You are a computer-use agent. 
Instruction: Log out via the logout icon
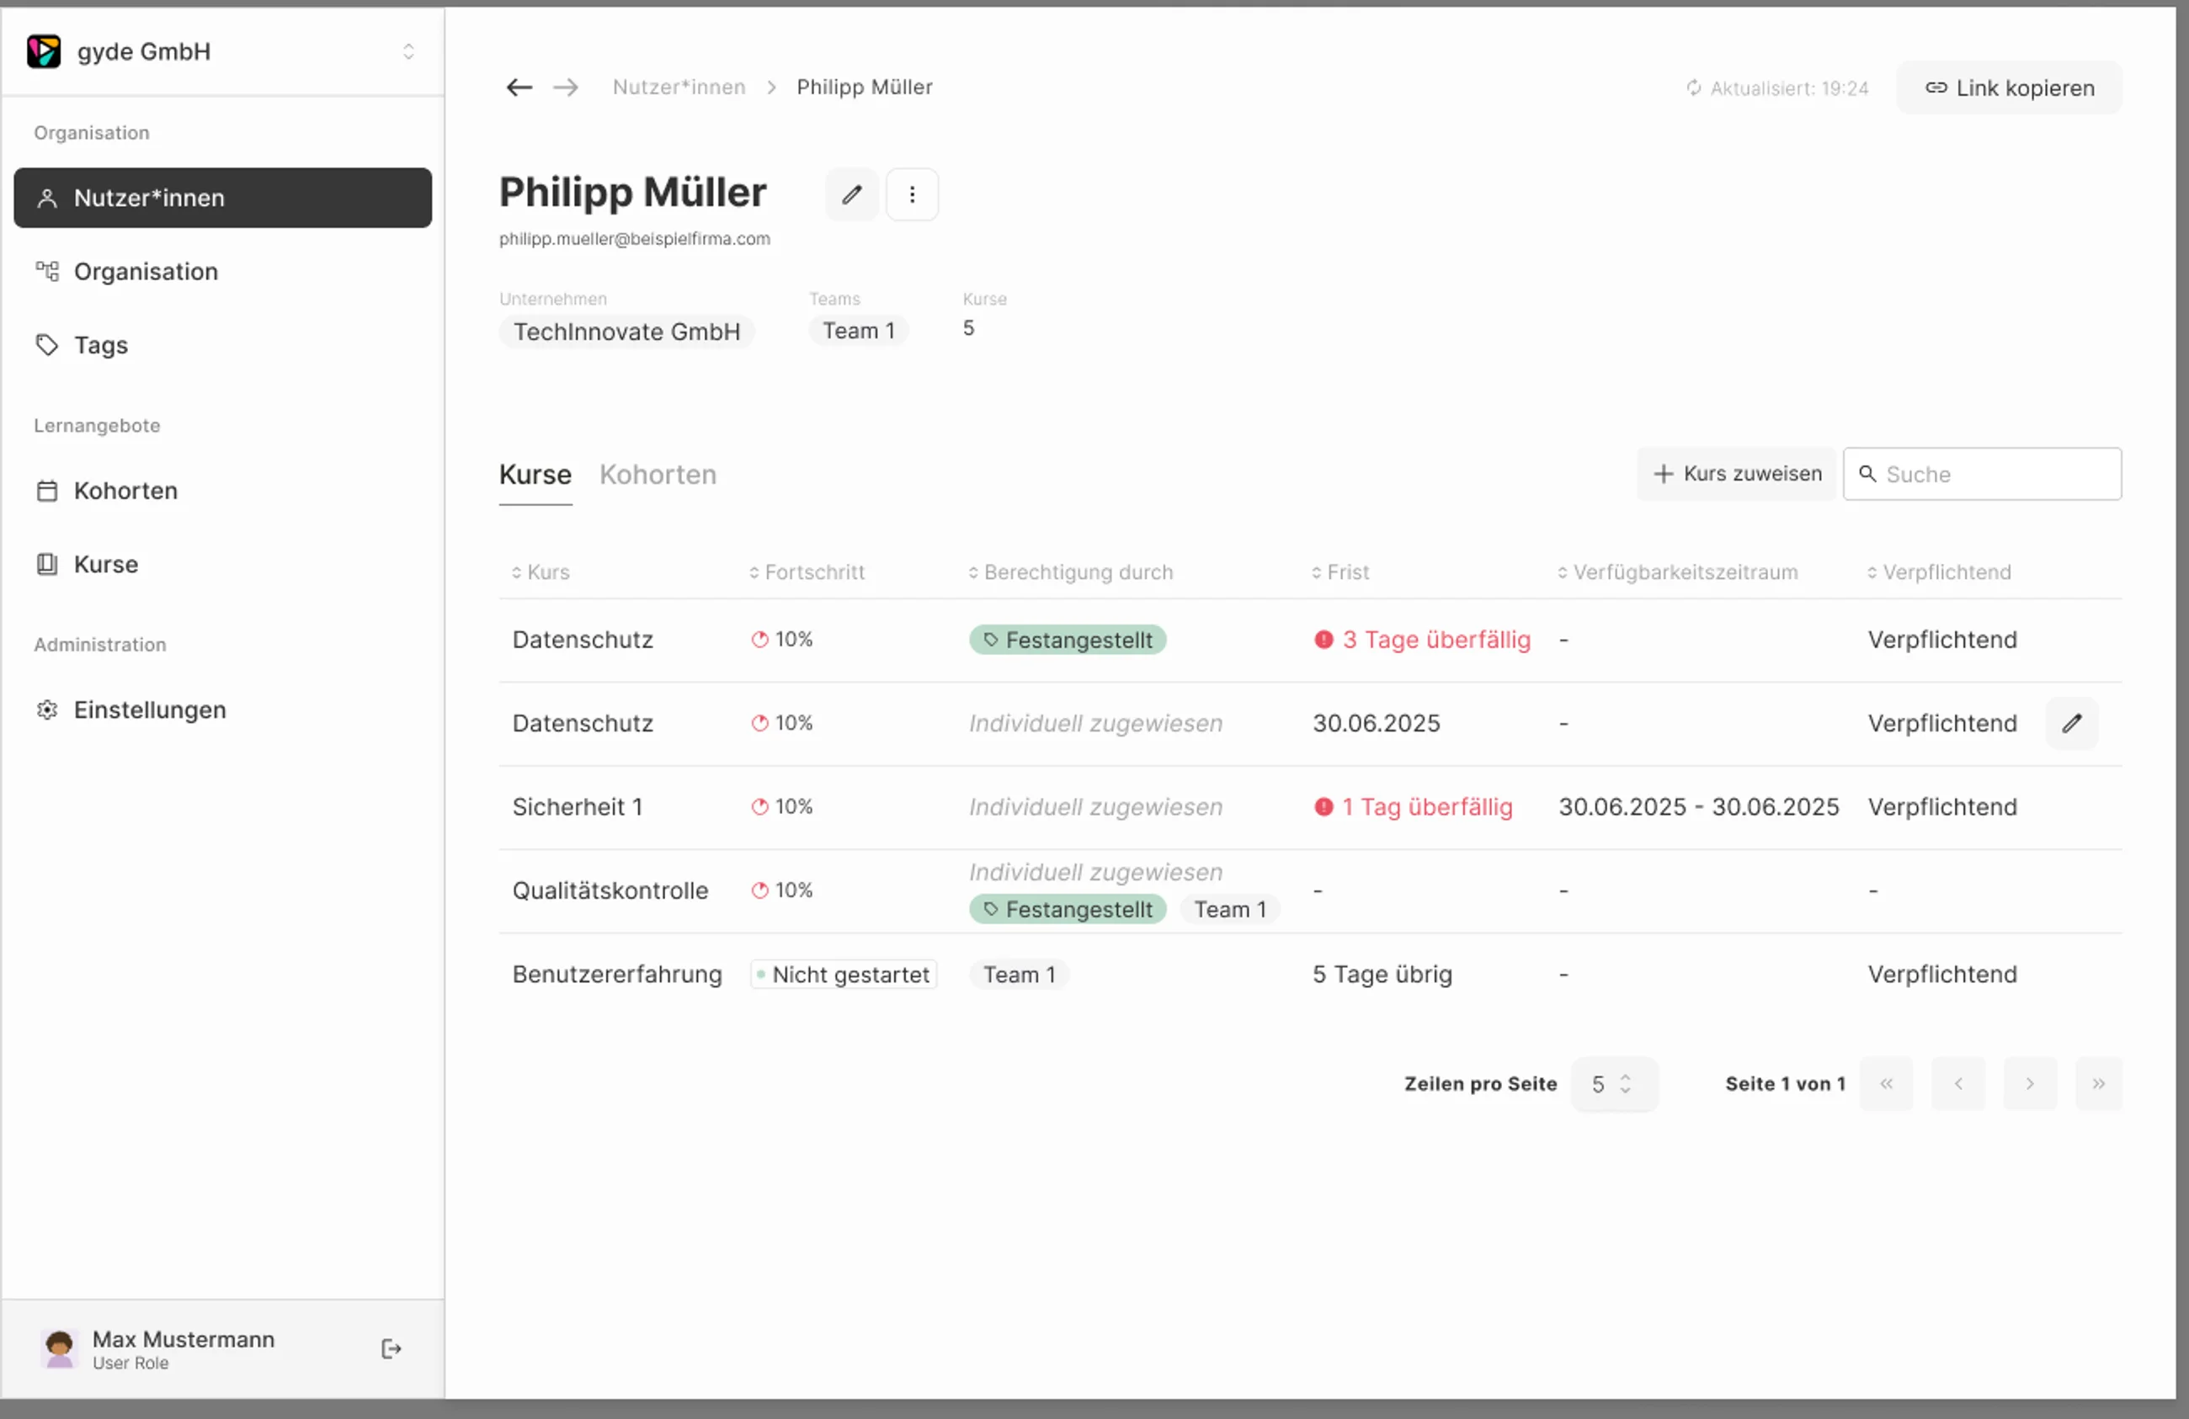tap(391, 1349)
